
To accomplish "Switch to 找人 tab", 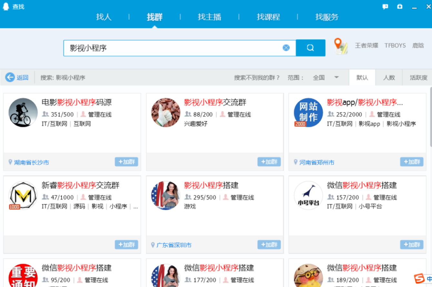I will coord(104,17).
